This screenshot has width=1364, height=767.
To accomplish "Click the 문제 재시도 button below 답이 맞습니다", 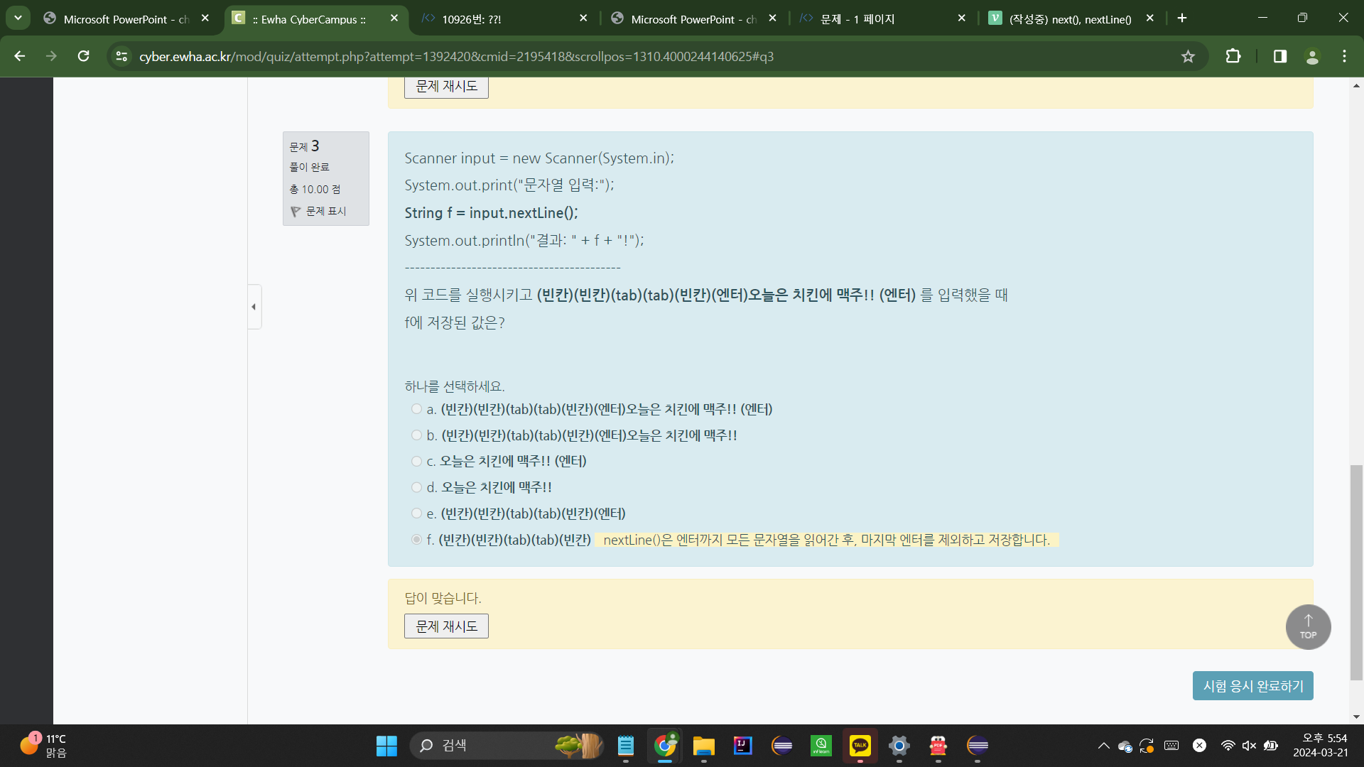I will (x=446, y=626).
